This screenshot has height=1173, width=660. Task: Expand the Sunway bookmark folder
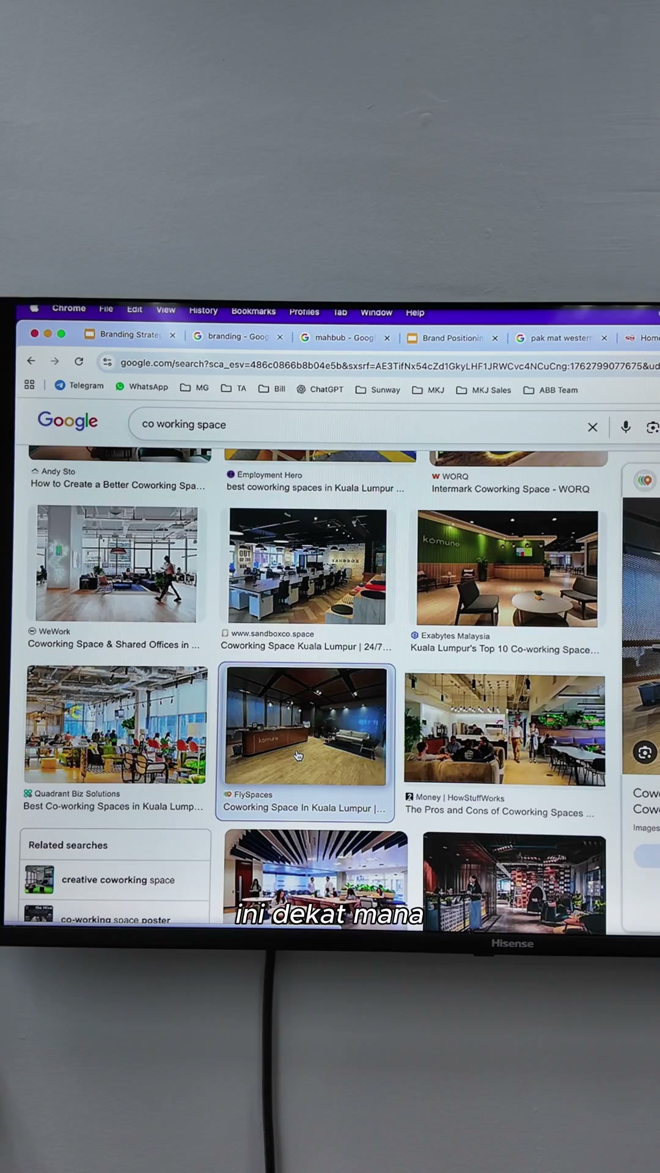click(378, 390)
